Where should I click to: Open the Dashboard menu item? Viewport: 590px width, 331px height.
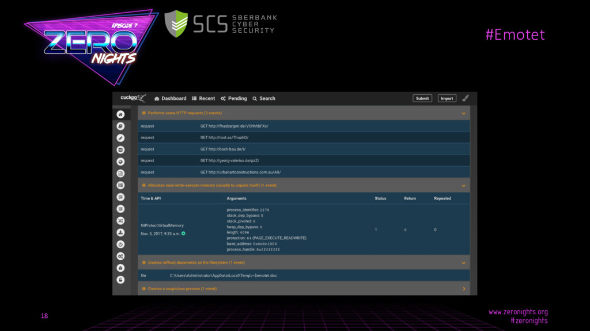[170, 98]
